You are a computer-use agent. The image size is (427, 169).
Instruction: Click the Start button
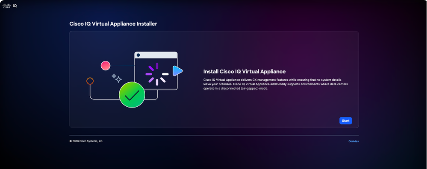[346, 121]
